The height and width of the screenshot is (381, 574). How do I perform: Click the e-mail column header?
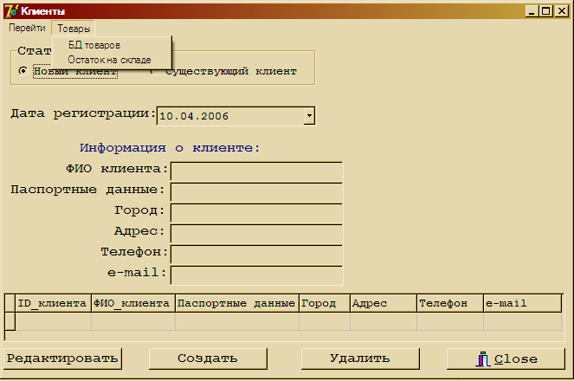[522, 303]
